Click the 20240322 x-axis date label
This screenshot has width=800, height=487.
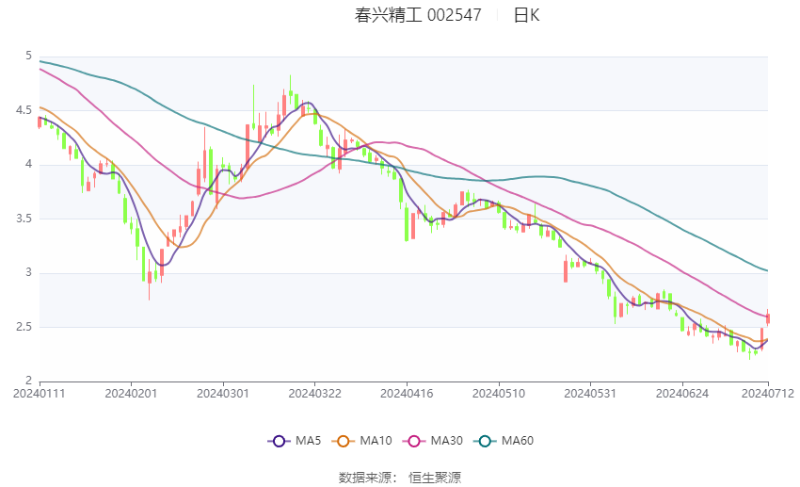coord(314,394)
